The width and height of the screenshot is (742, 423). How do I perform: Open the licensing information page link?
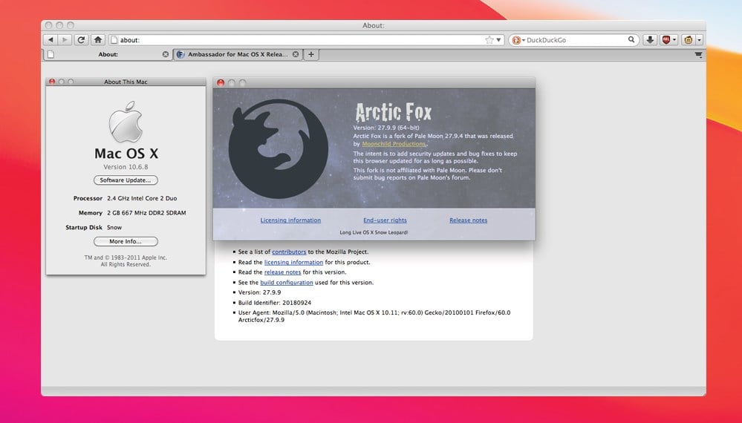pos(293,262)
